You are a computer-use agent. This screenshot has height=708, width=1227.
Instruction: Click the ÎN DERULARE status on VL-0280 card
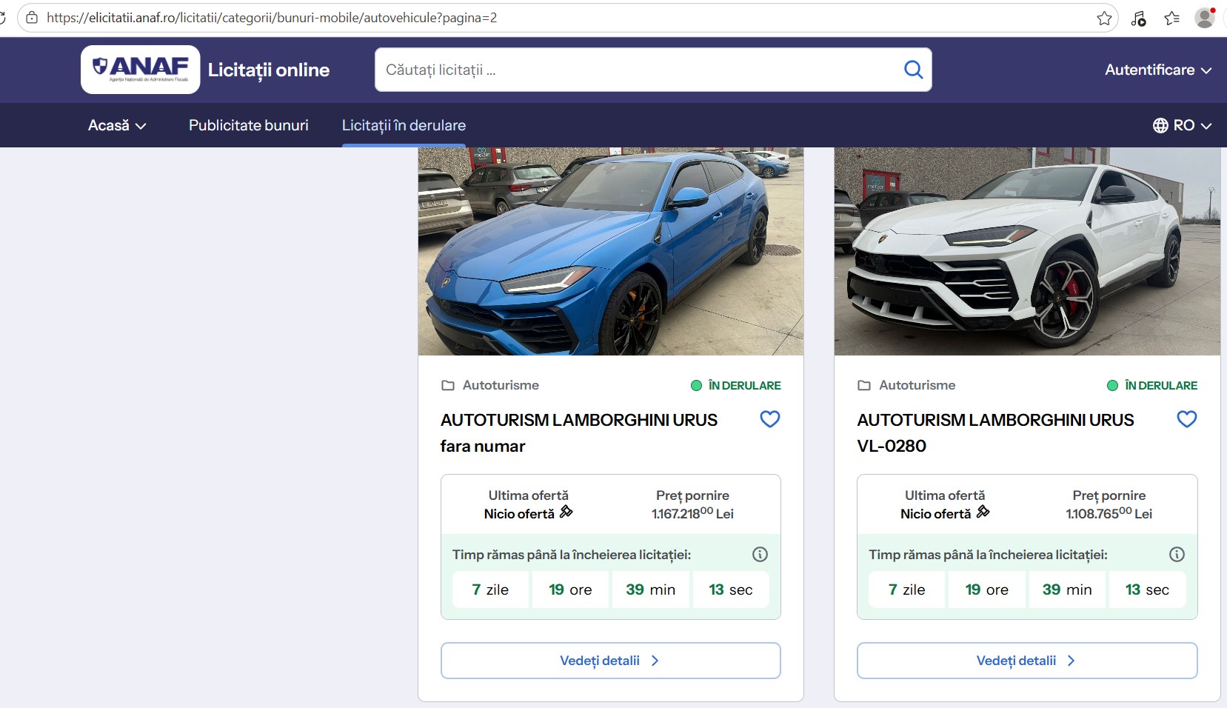pos(1152,385)
